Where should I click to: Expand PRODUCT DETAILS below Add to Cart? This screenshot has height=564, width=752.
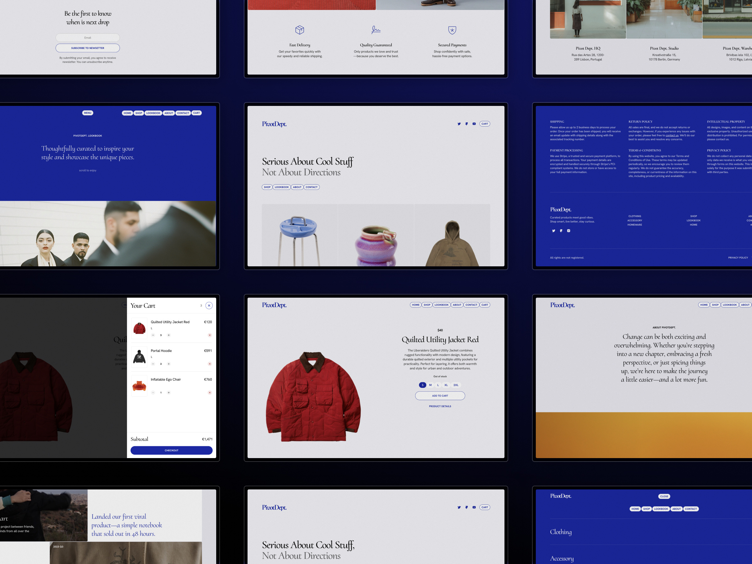coord(440,406)
